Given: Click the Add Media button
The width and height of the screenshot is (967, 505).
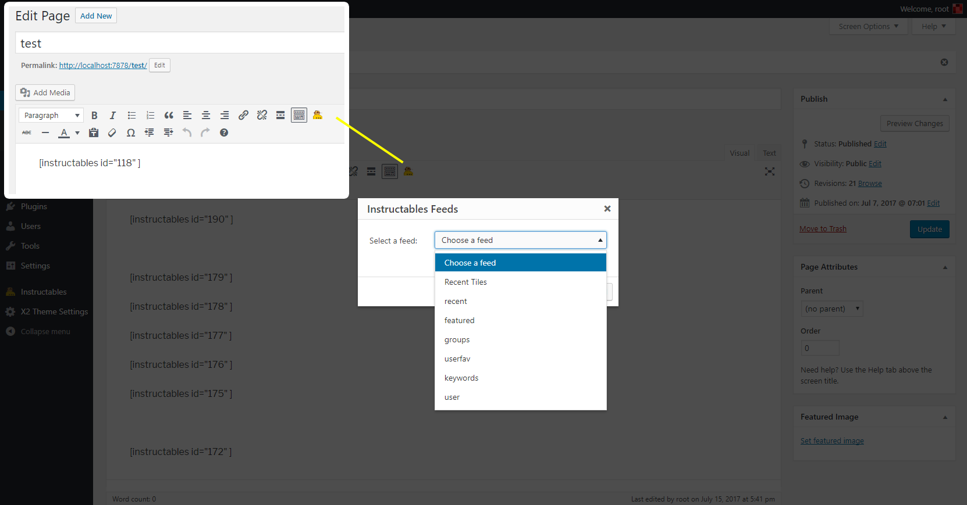Looking at the screenshot, I should (45, 92).
